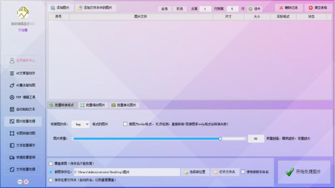Open AI文章智创作 from the sidebar

coord(23,73)
